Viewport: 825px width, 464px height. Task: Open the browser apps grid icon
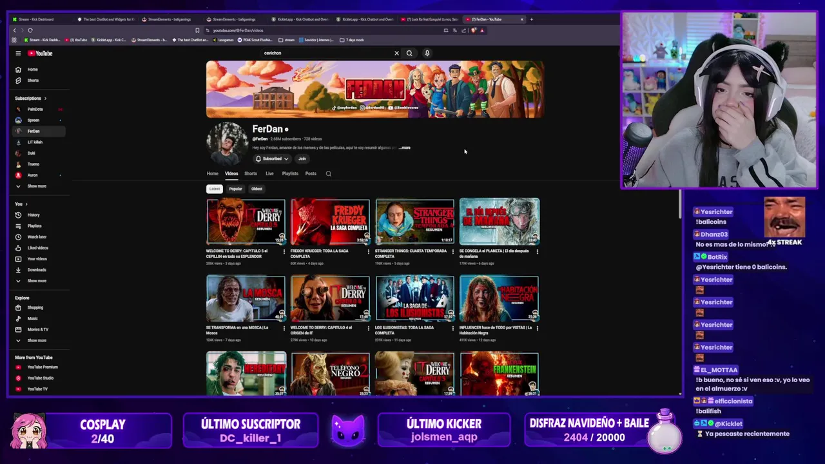click(x=14, y=40)
